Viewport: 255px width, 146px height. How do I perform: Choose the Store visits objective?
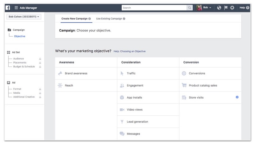pos(210,98)
